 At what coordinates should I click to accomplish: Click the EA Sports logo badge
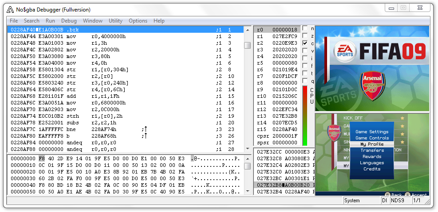point(345,51)
